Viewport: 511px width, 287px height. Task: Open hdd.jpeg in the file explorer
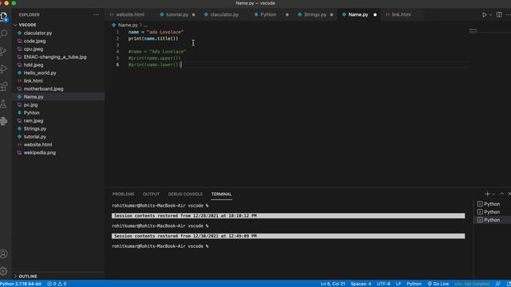58,65
